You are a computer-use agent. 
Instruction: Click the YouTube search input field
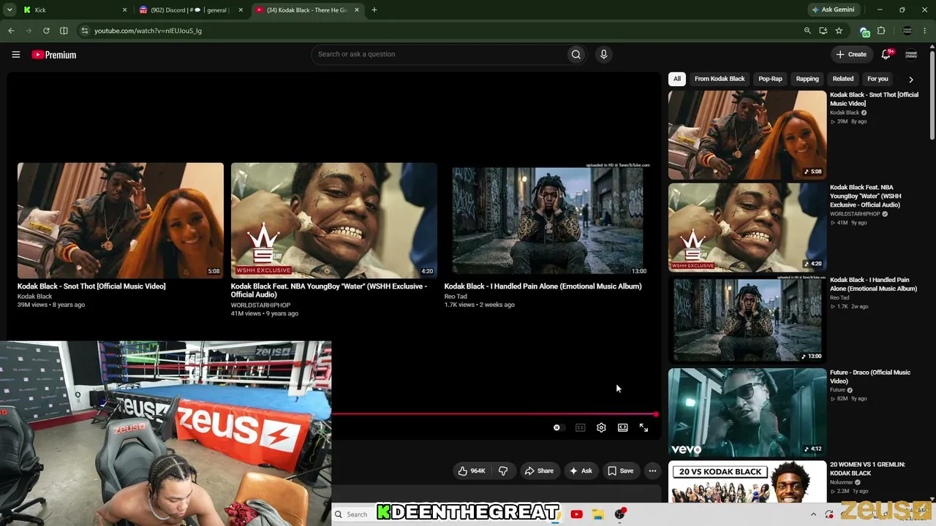click(x=439, y=54)
